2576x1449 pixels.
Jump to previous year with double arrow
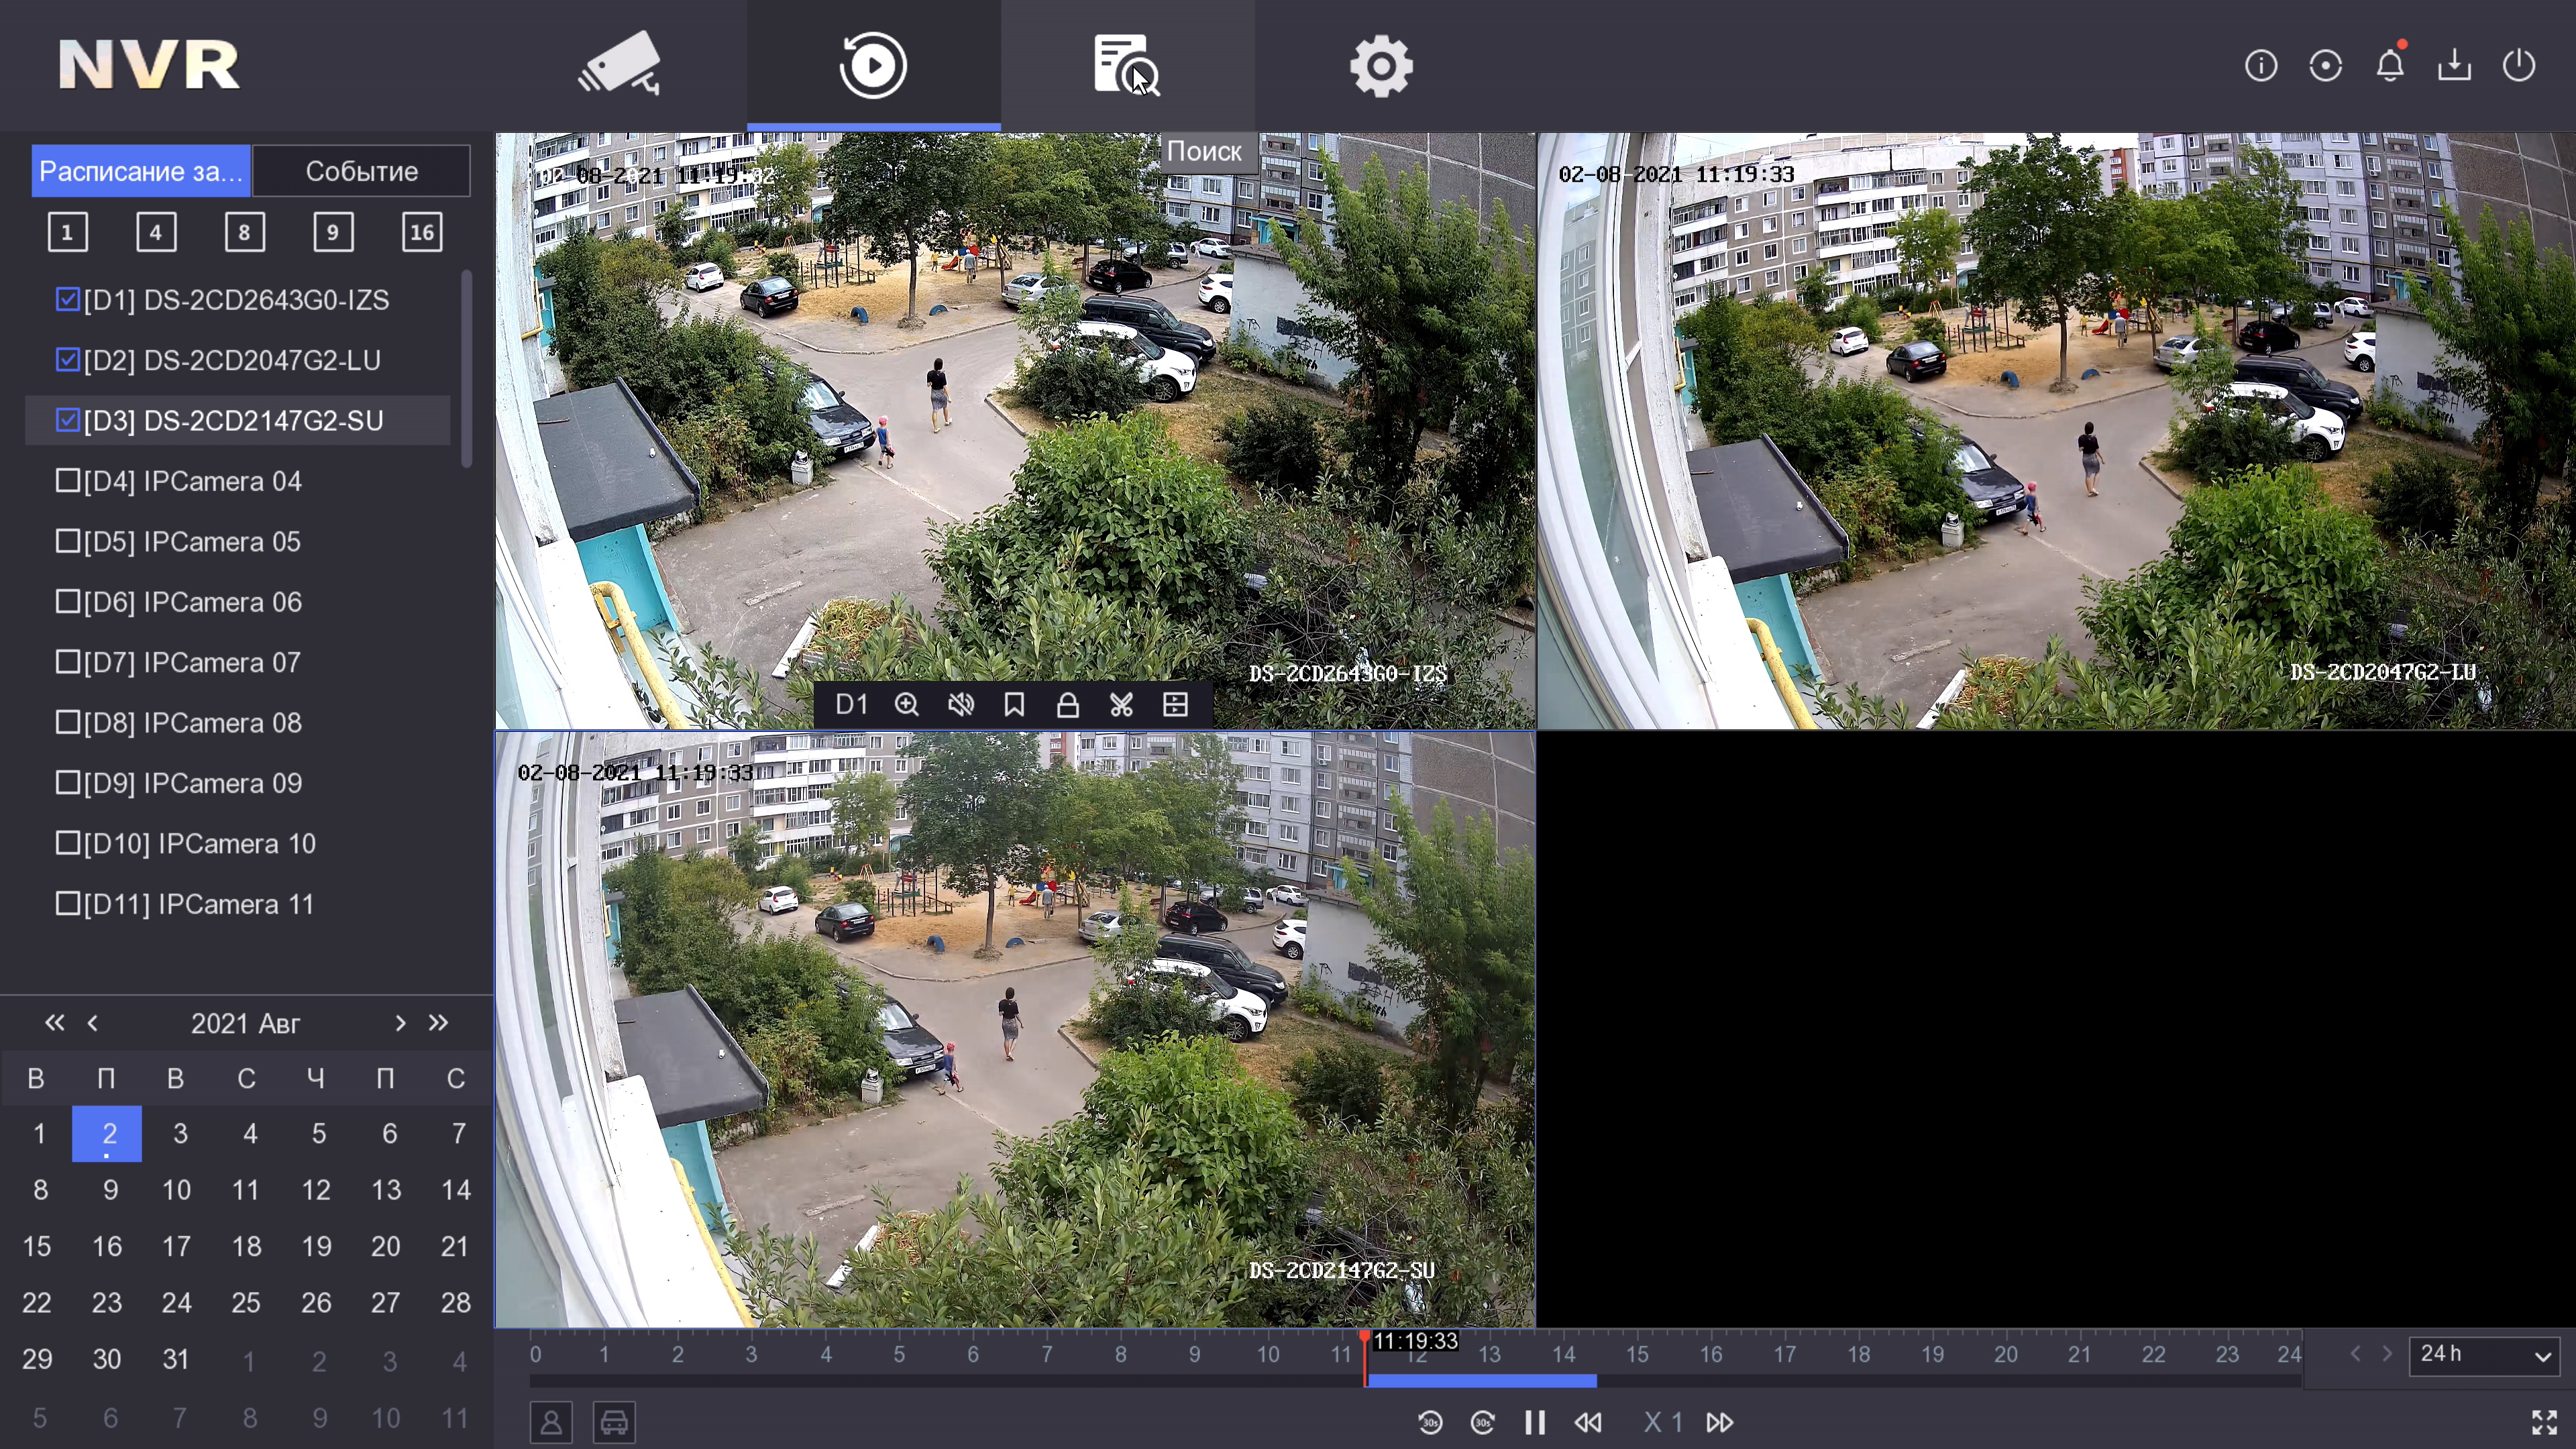pos(55,1023)
